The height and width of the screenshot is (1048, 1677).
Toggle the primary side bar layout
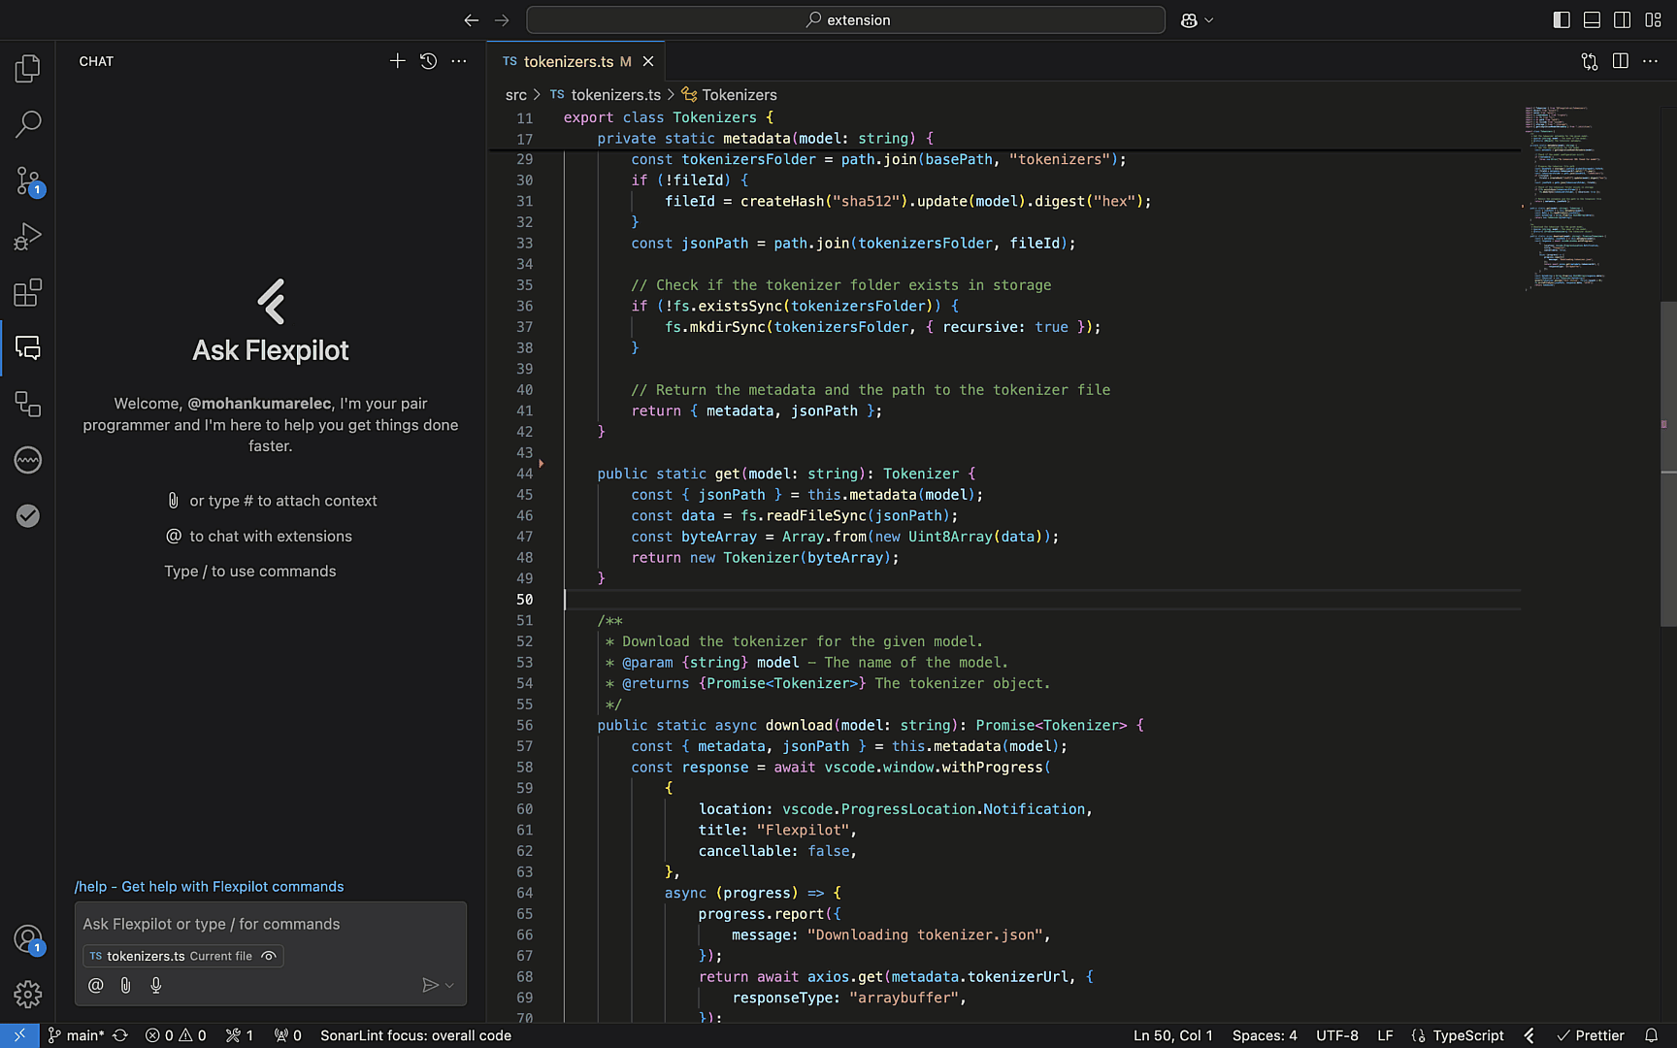[1562, 19]
